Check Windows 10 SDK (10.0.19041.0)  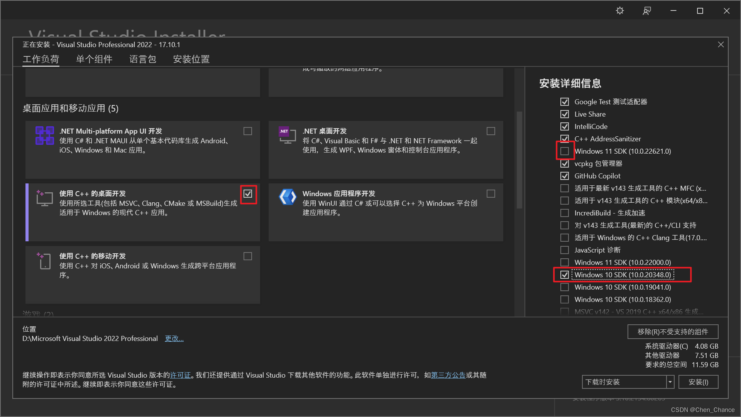click(x=565, y=287)
